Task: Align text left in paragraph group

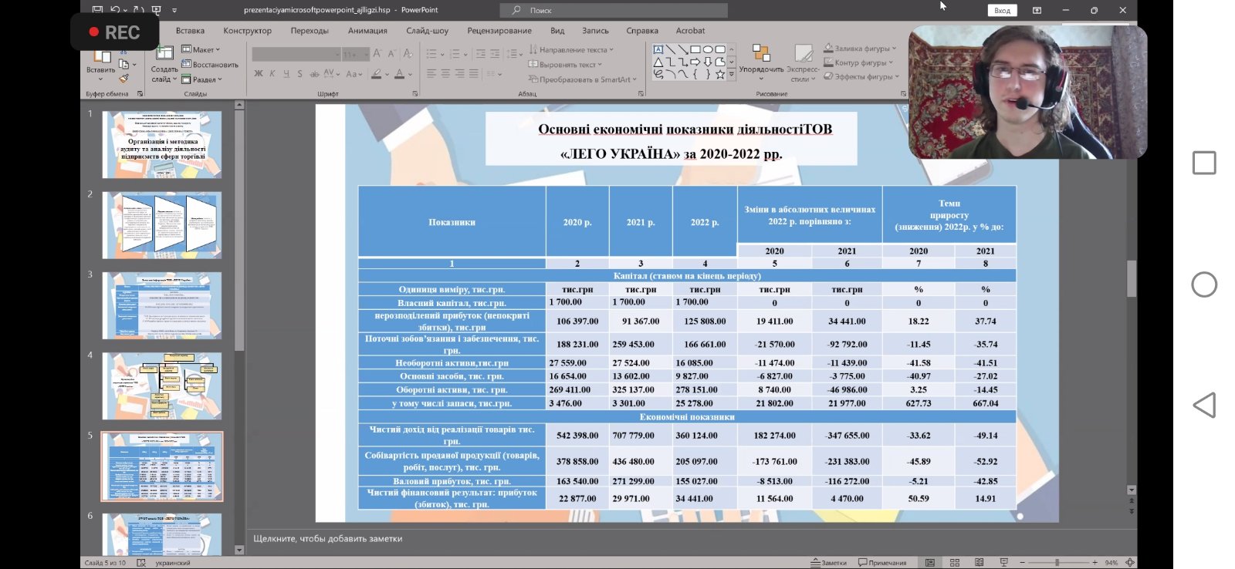Action: pos(431,74)
